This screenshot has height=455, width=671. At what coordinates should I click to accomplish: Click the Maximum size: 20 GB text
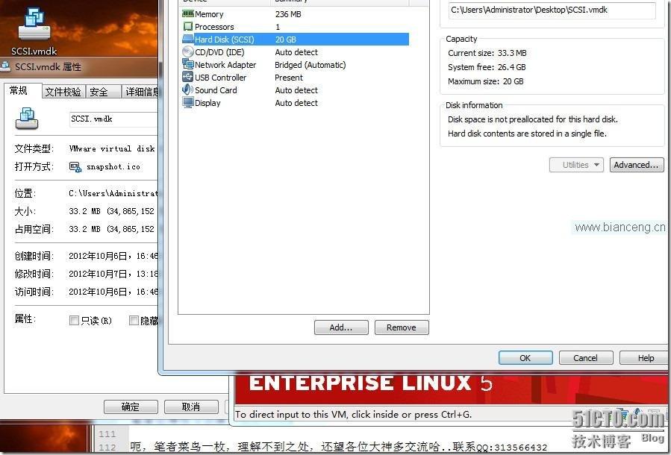485,81
